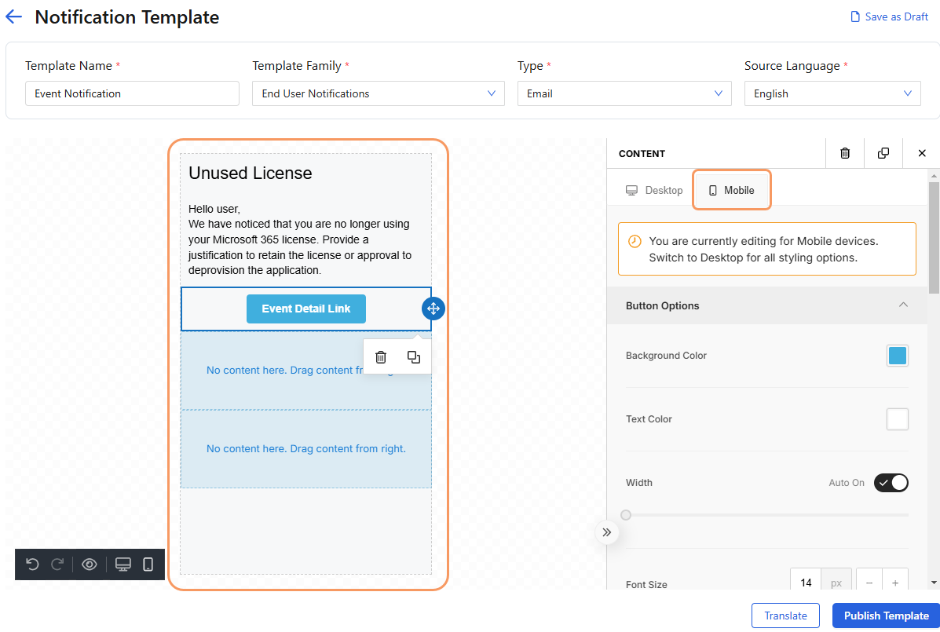The width and height of the screenshot is (940, 632).
Task: Open the Text Color swatch
Action: 897,418
